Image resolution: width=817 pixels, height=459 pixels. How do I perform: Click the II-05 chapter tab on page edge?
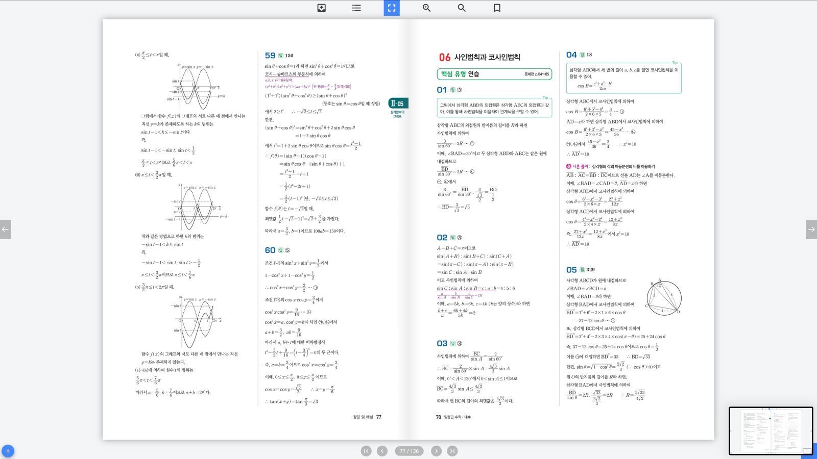(x=398, y=104)
